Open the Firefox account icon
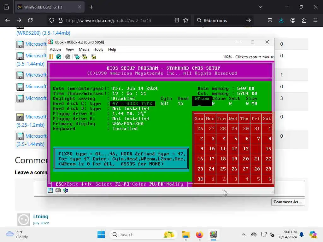This screenshot has height=242, width=323. tap(293, 20)
